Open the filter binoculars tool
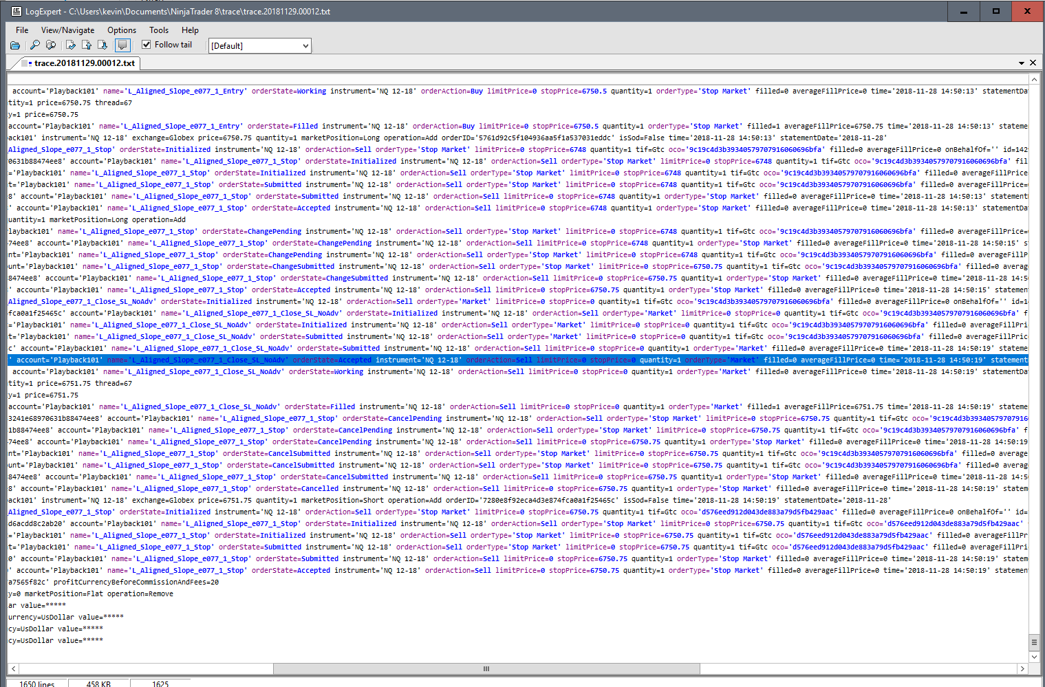Image resolution: width=1045 pixels, height=687 pixels. (x=51, y=45)
